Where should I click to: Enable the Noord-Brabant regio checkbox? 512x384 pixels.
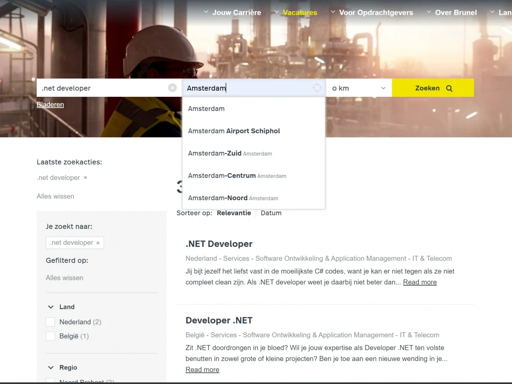50,381
